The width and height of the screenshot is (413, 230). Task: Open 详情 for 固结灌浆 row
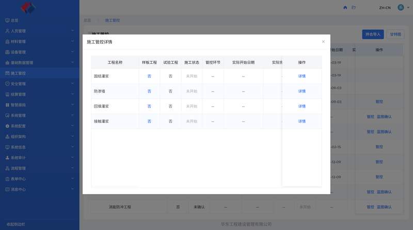[x=302, y=76]
